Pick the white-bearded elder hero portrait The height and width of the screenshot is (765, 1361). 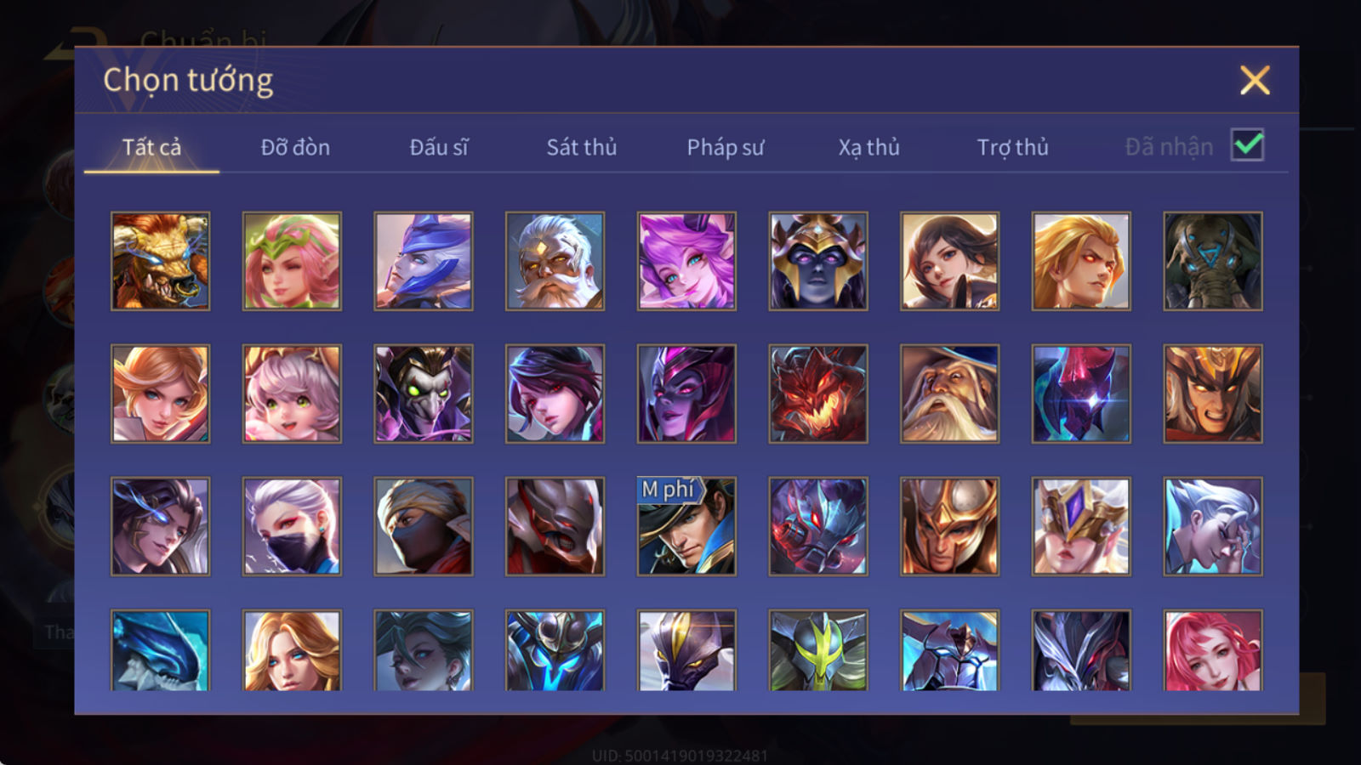click(x=555, y=261)
